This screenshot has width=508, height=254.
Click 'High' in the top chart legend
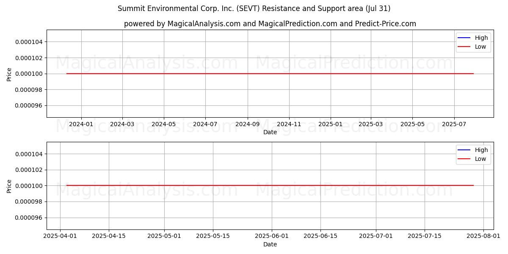pos(481,38)
